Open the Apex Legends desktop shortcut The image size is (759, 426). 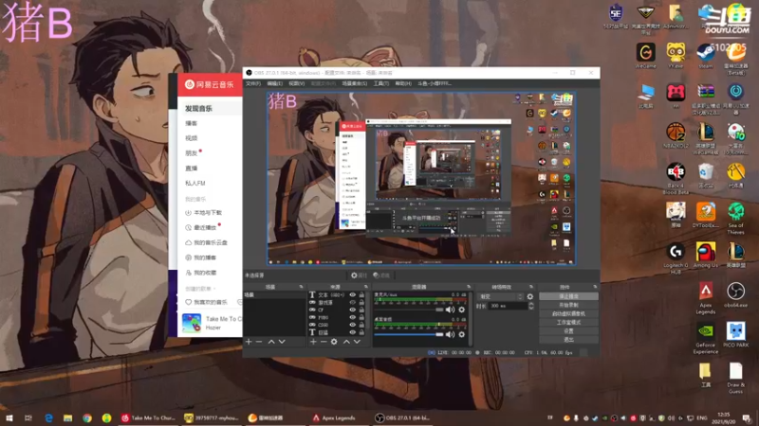click(705, 298)
